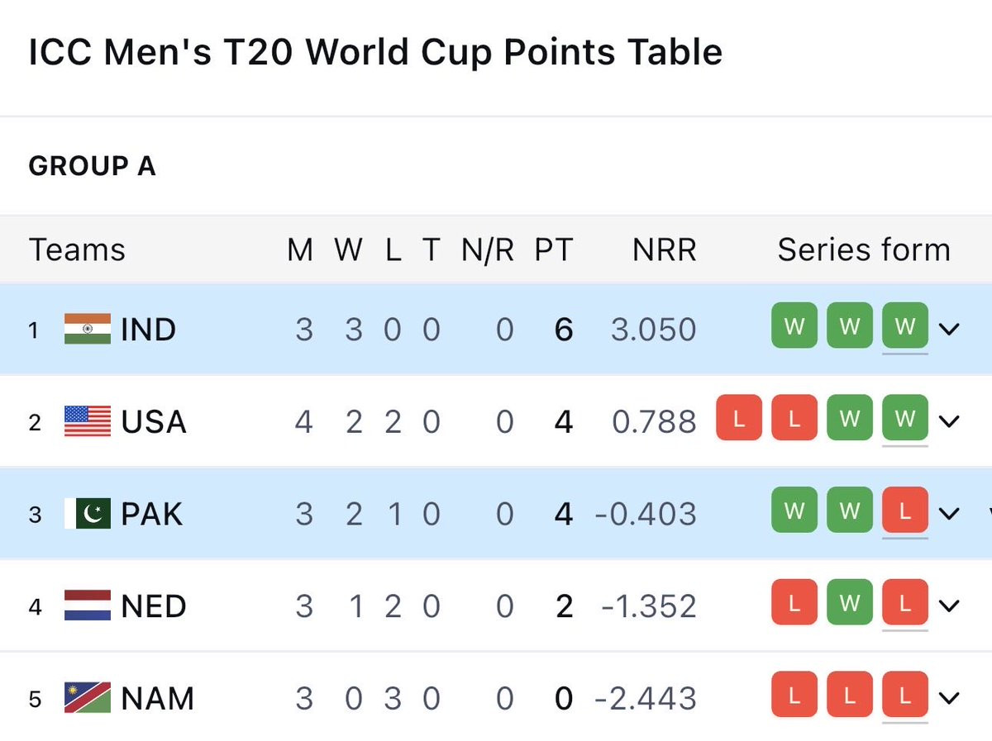Image resolution: width=992 pixels, height=741 pixels.
Task: Expand the NED row details chevron
Action: tap(949, 606)
